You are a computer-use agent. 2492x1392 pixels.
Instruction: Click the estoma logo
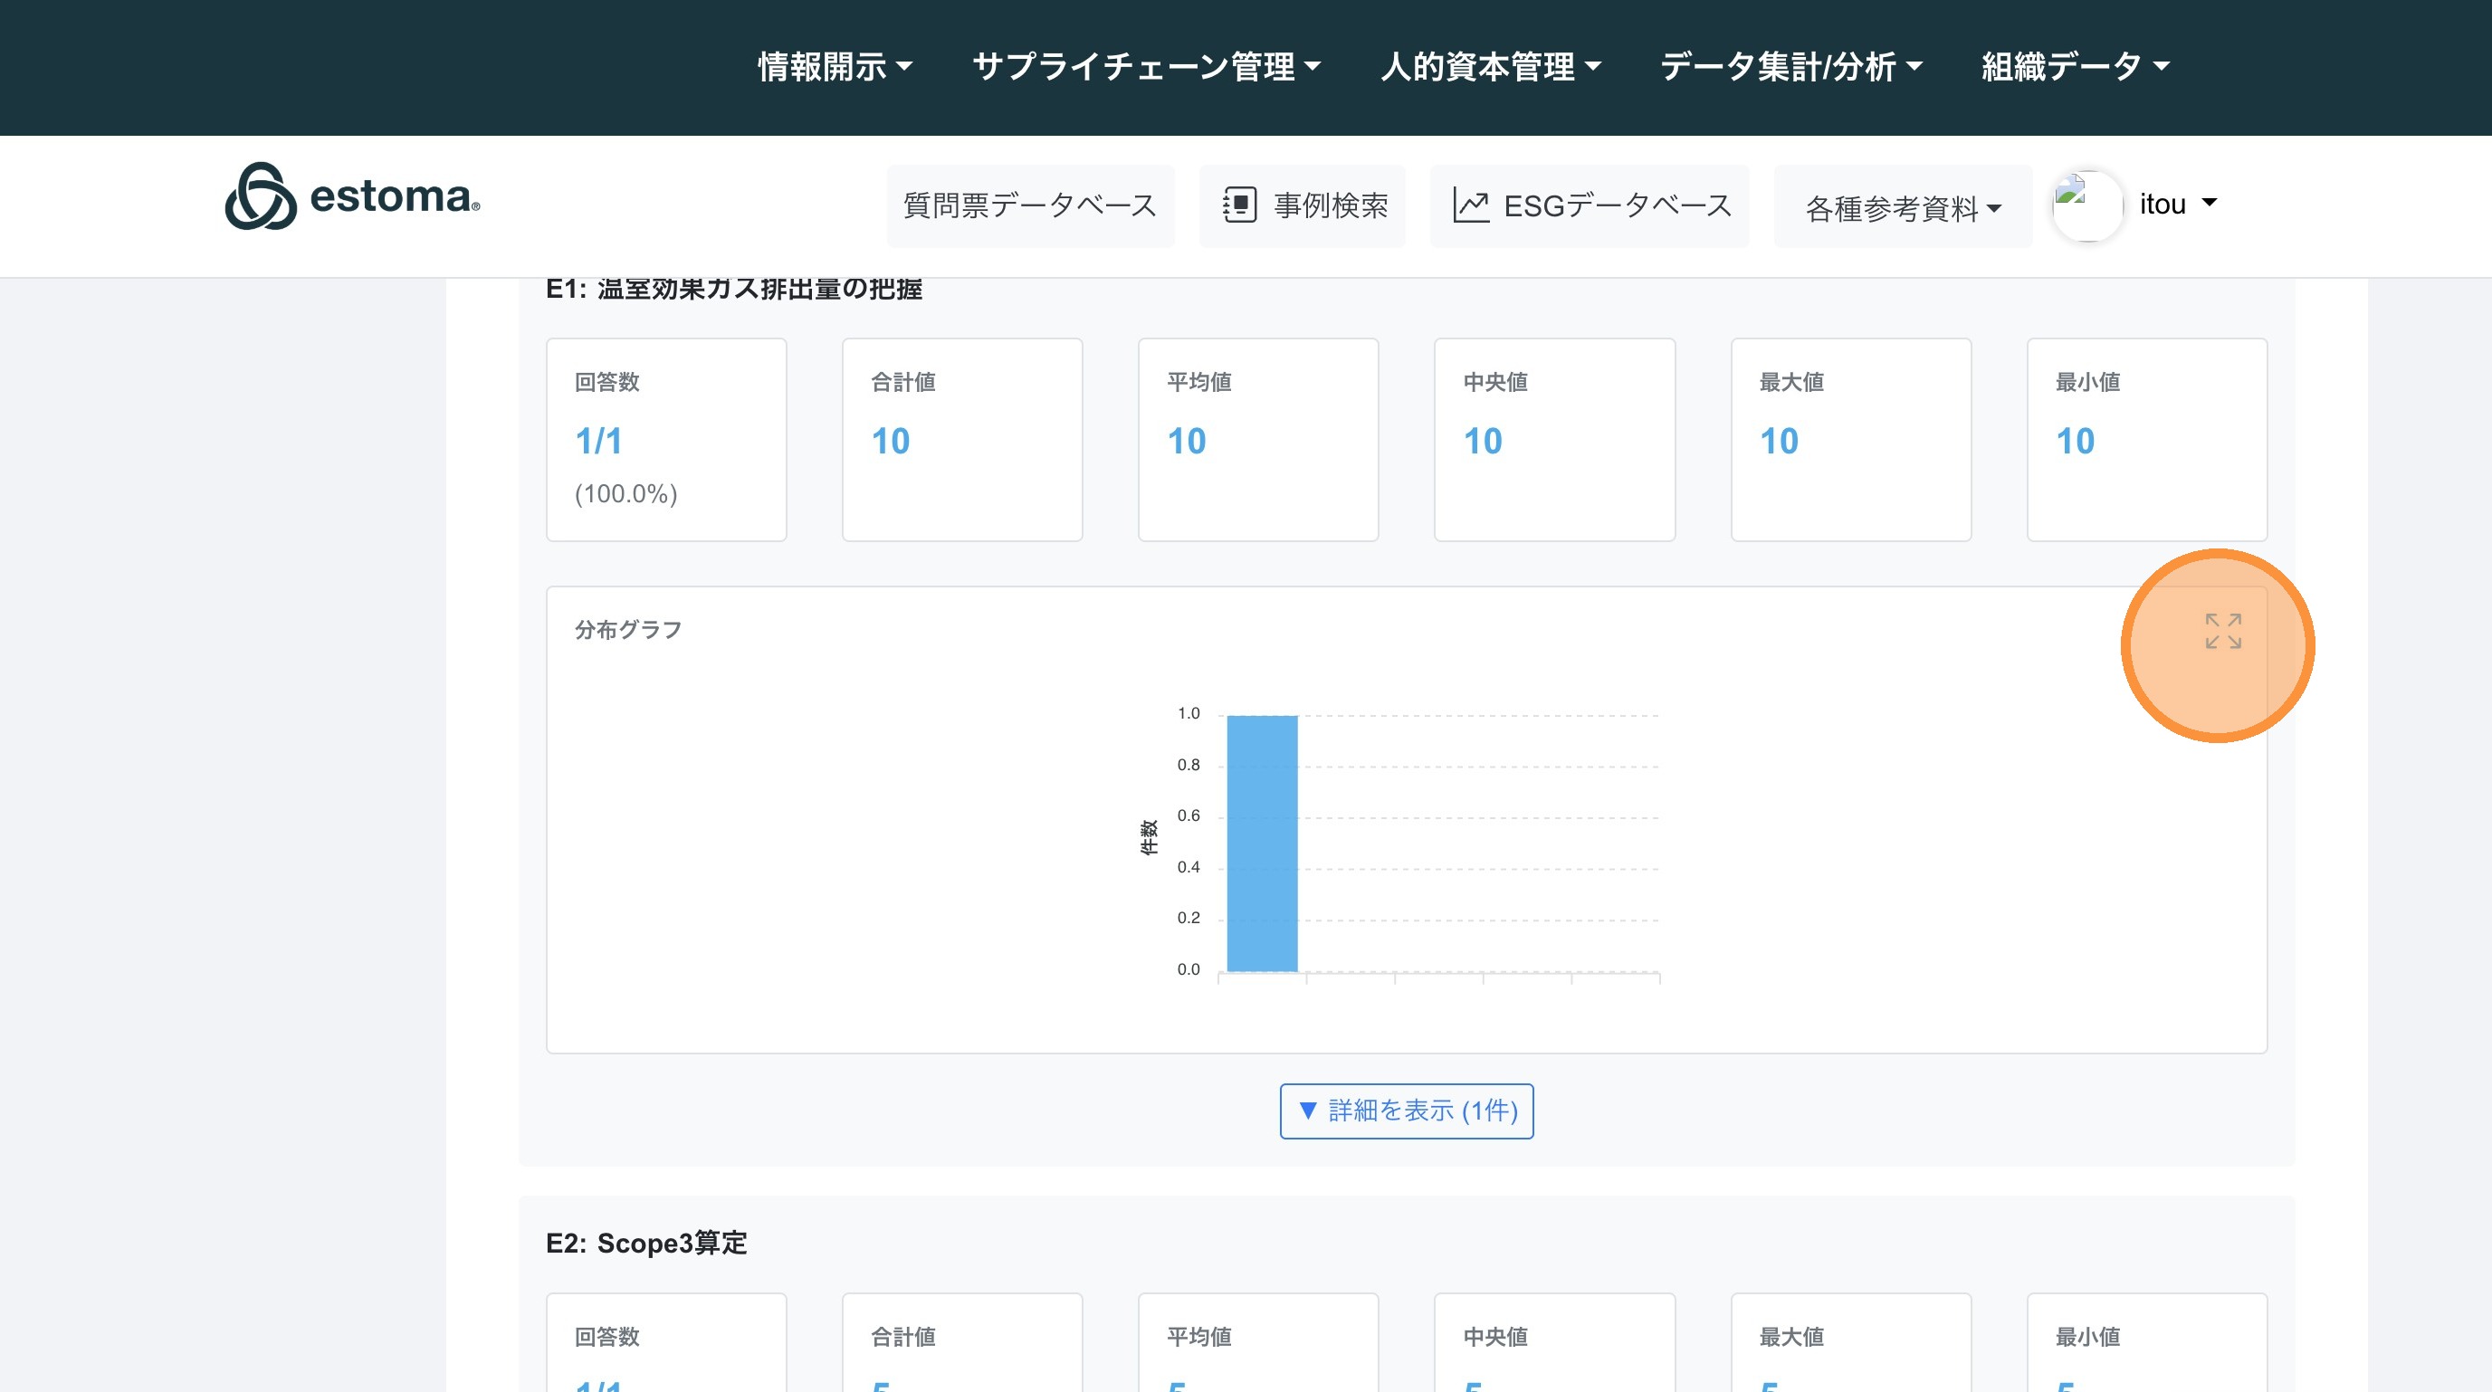(x=352, y=196)
